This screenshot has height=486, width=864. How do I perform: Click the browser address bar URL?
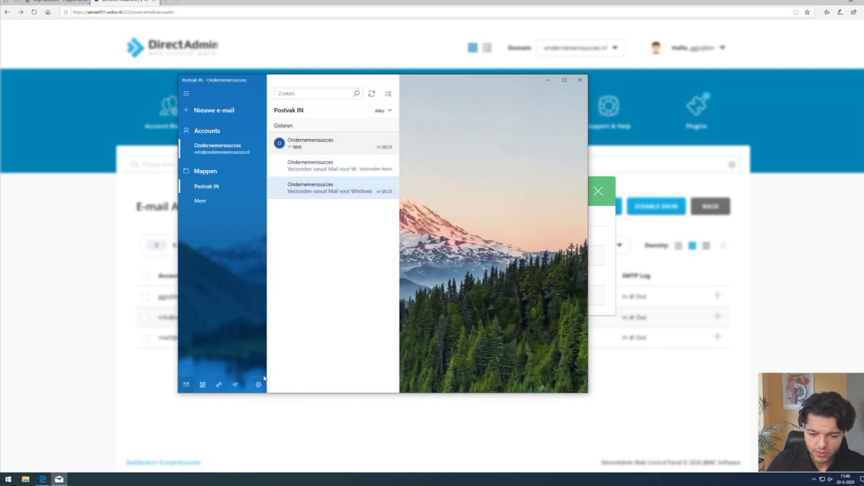click(124, 12)
